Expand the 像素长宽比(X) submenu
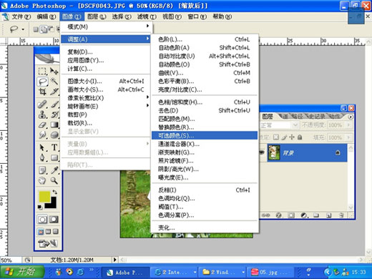372x279 pixels. tap(105, 98)
